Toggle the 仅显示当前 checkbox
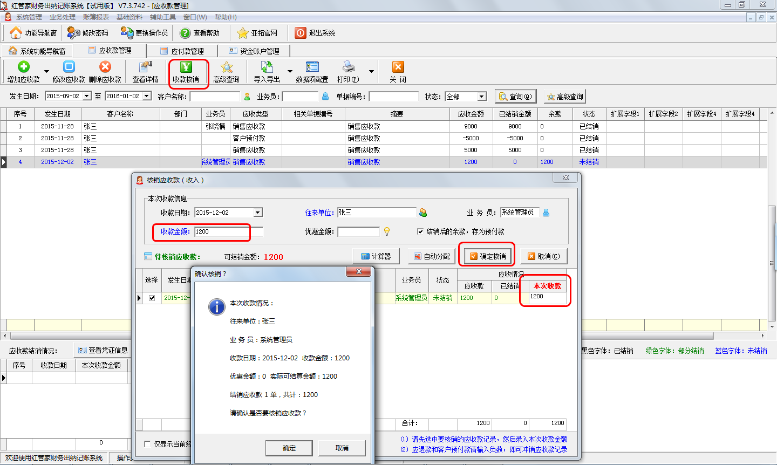The image size is (777, 465). (x=147, y=444)
